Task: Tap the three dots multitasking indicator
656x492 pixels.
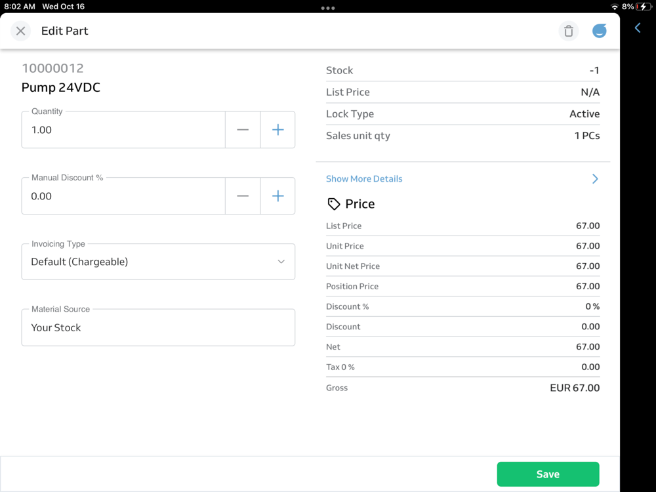Action: [x=328, y=8]
